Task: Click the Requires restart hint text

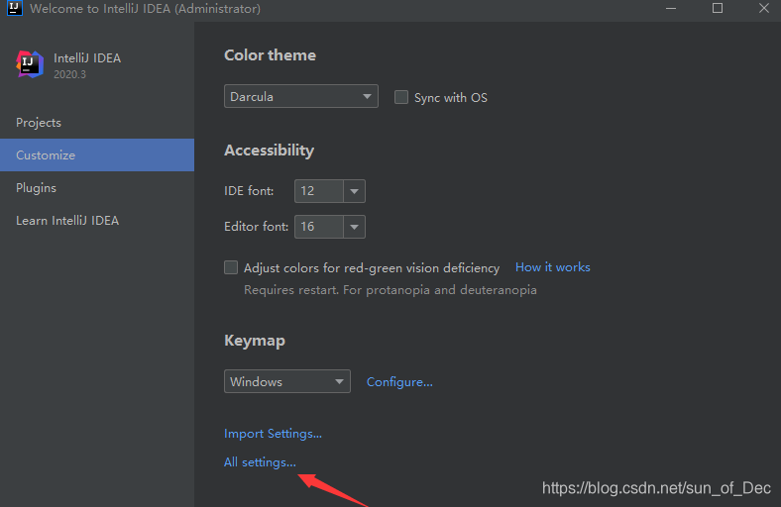Action: click(390, 290)
